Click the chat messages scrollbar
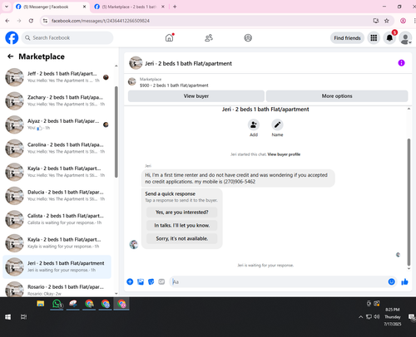The height and width of the screenshot is (337, 416). click(x=409, y=202)
